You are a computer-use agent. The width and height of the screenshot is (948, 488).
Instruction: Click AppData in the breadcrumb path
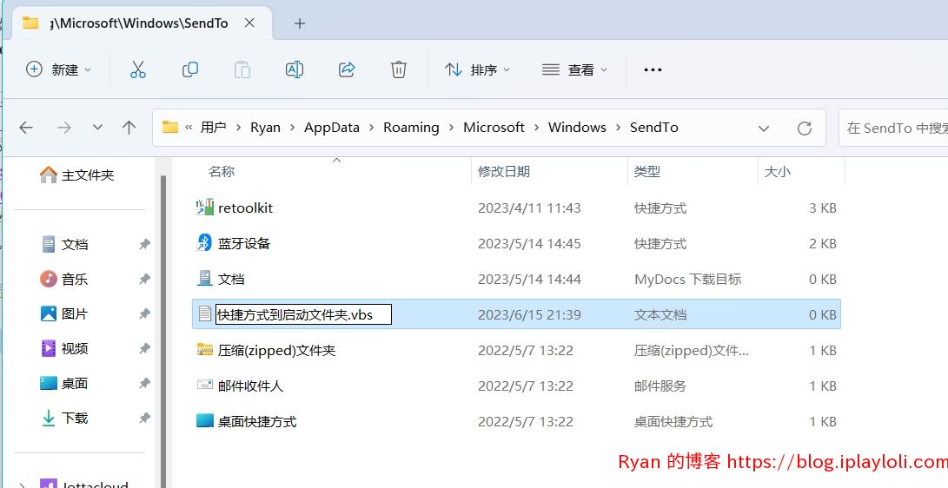tap(332, 128)
